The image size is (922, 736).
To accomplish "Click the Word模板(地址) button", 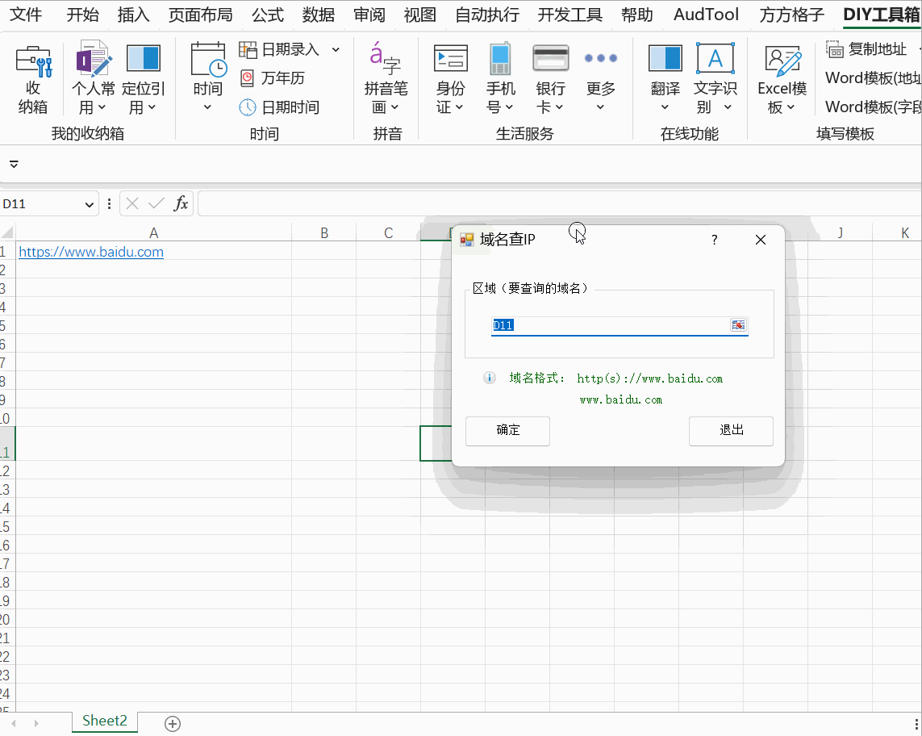I will (x=873, y=78).
